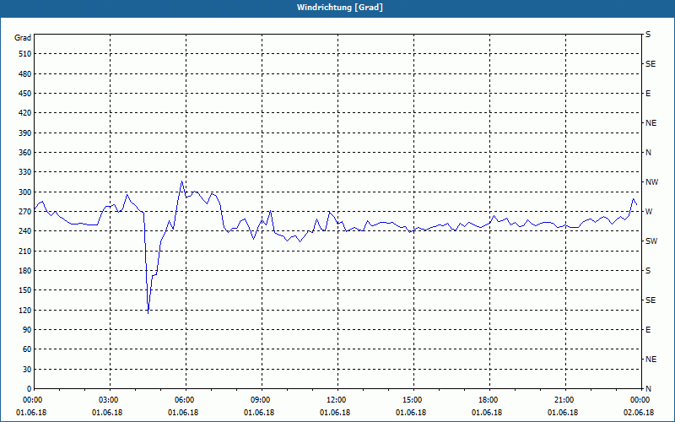Pick the 15:00 time axis label
Screen dimensions: 675x422
pos(412,400)
